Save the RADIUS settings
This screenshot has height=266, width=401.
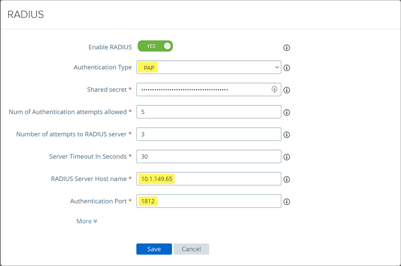tap(154, 249)
